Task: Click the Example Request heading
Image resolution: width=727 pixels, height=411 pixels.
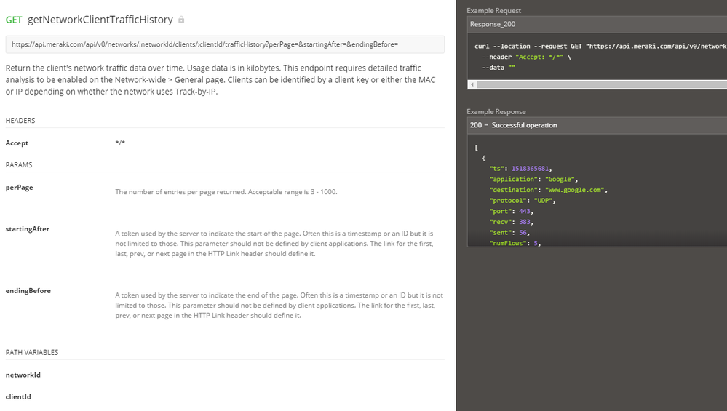Action: coord(494,11)
